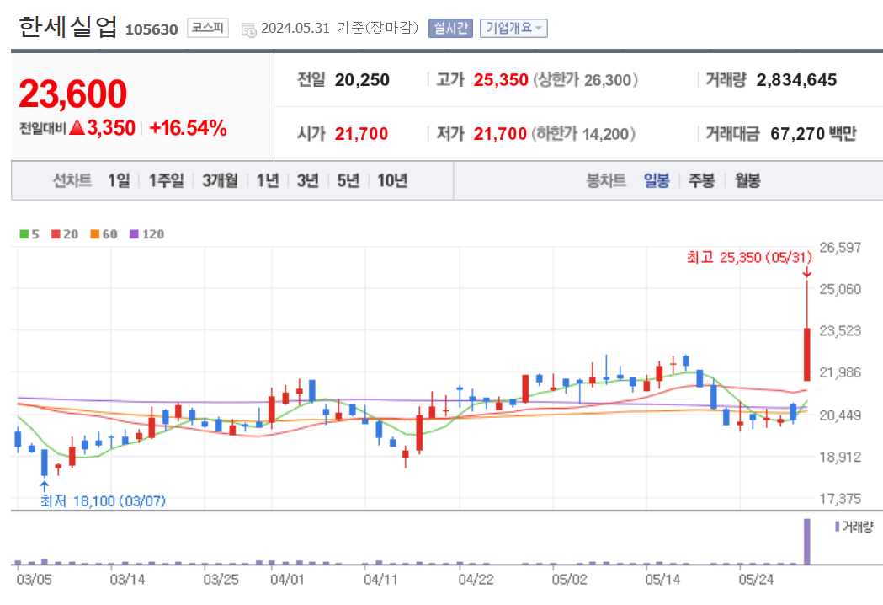Click the red 20-day moving average swatch

pyautogui.click(x=56, y=234)
